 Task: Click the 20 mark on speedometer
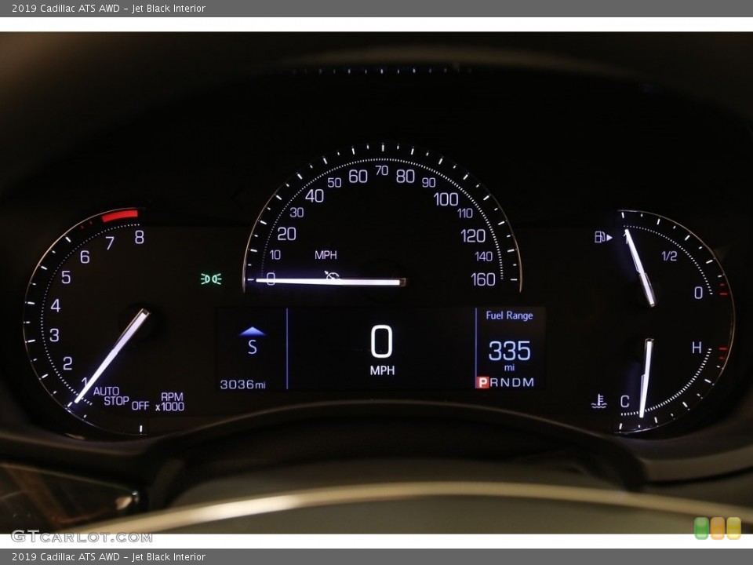click(287, 234)
